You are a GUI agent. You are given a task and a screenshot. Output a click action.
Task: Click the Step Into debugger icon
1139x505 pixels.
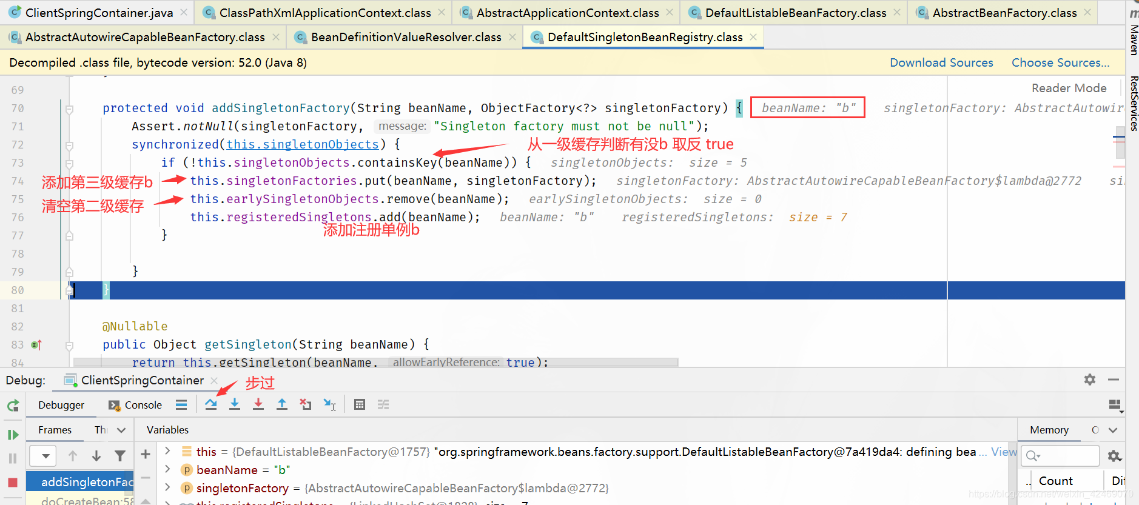235,404
